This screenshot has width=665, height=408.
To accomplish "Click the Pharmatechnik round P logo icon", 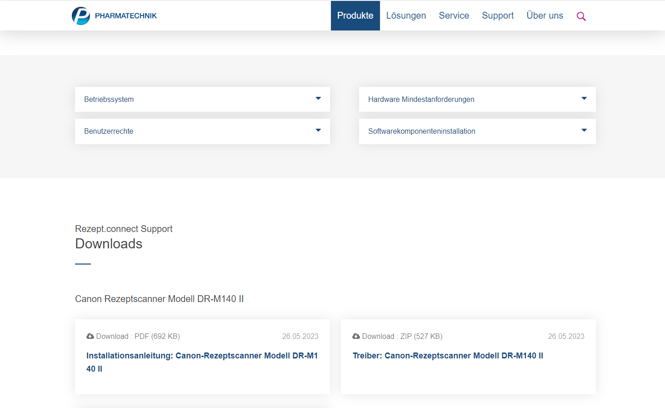I will tap(81, 16).
